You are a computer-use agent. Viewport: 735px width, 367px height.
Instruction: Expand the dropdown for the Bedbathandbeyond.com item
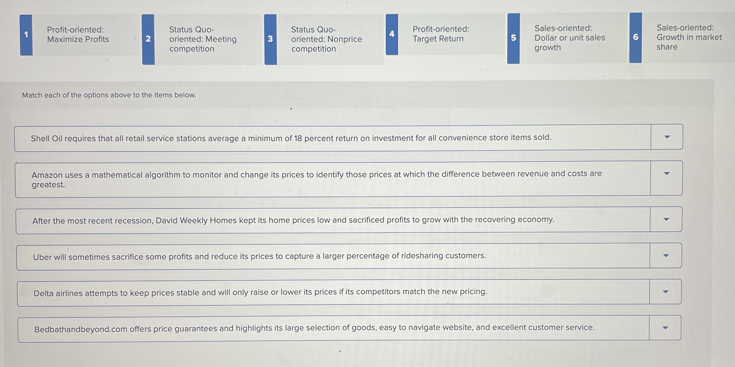667,327
